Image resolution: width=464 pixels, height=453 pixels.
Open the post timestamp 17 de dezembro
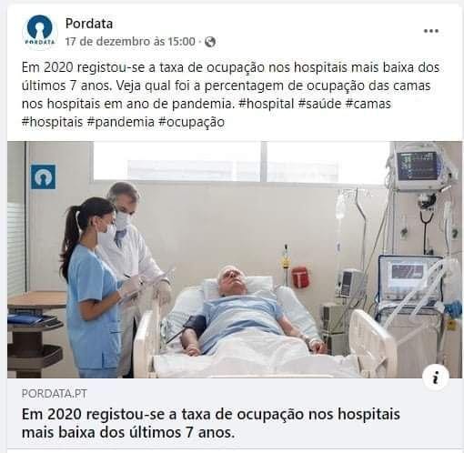[x=130, y=42]
